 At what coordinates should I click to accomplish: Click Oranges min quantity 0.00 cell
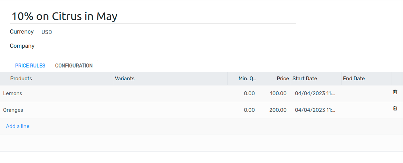click(243, 110)
